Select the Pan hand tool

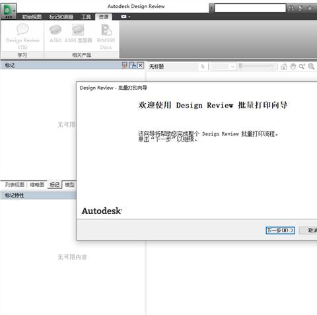293,66
